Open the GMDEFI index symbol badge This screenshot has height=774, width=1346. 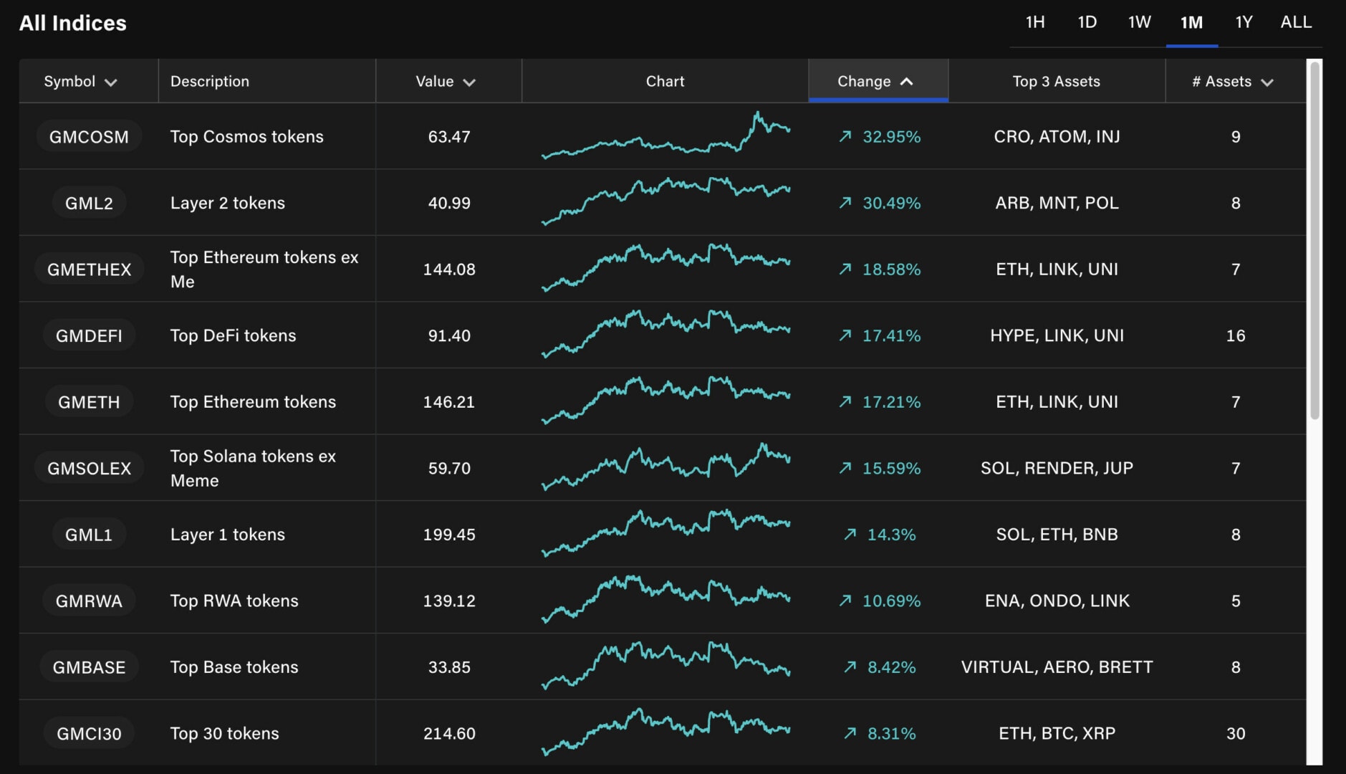89,335
